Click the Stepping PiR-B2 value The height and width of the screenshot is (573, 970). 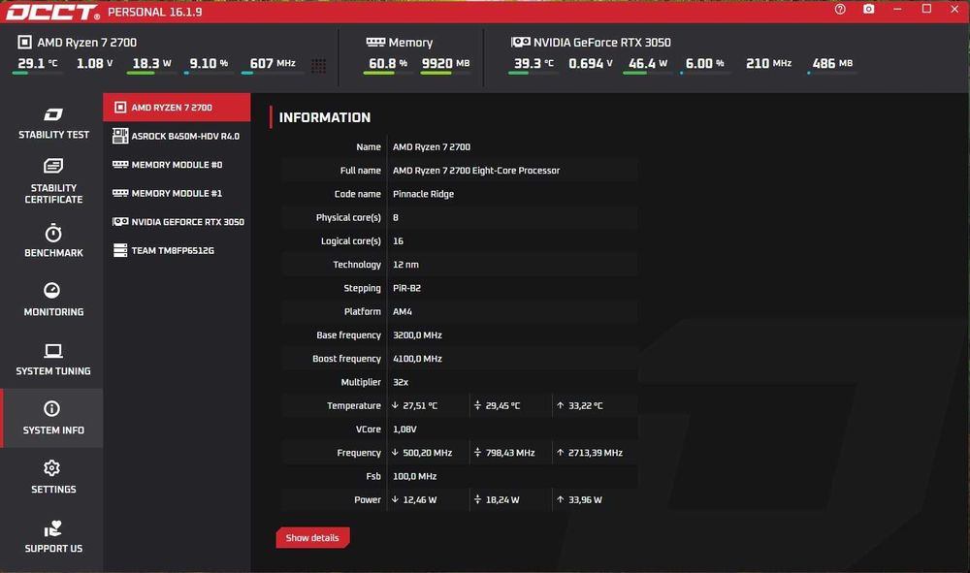pyautogui.click(x=407, y=288)
